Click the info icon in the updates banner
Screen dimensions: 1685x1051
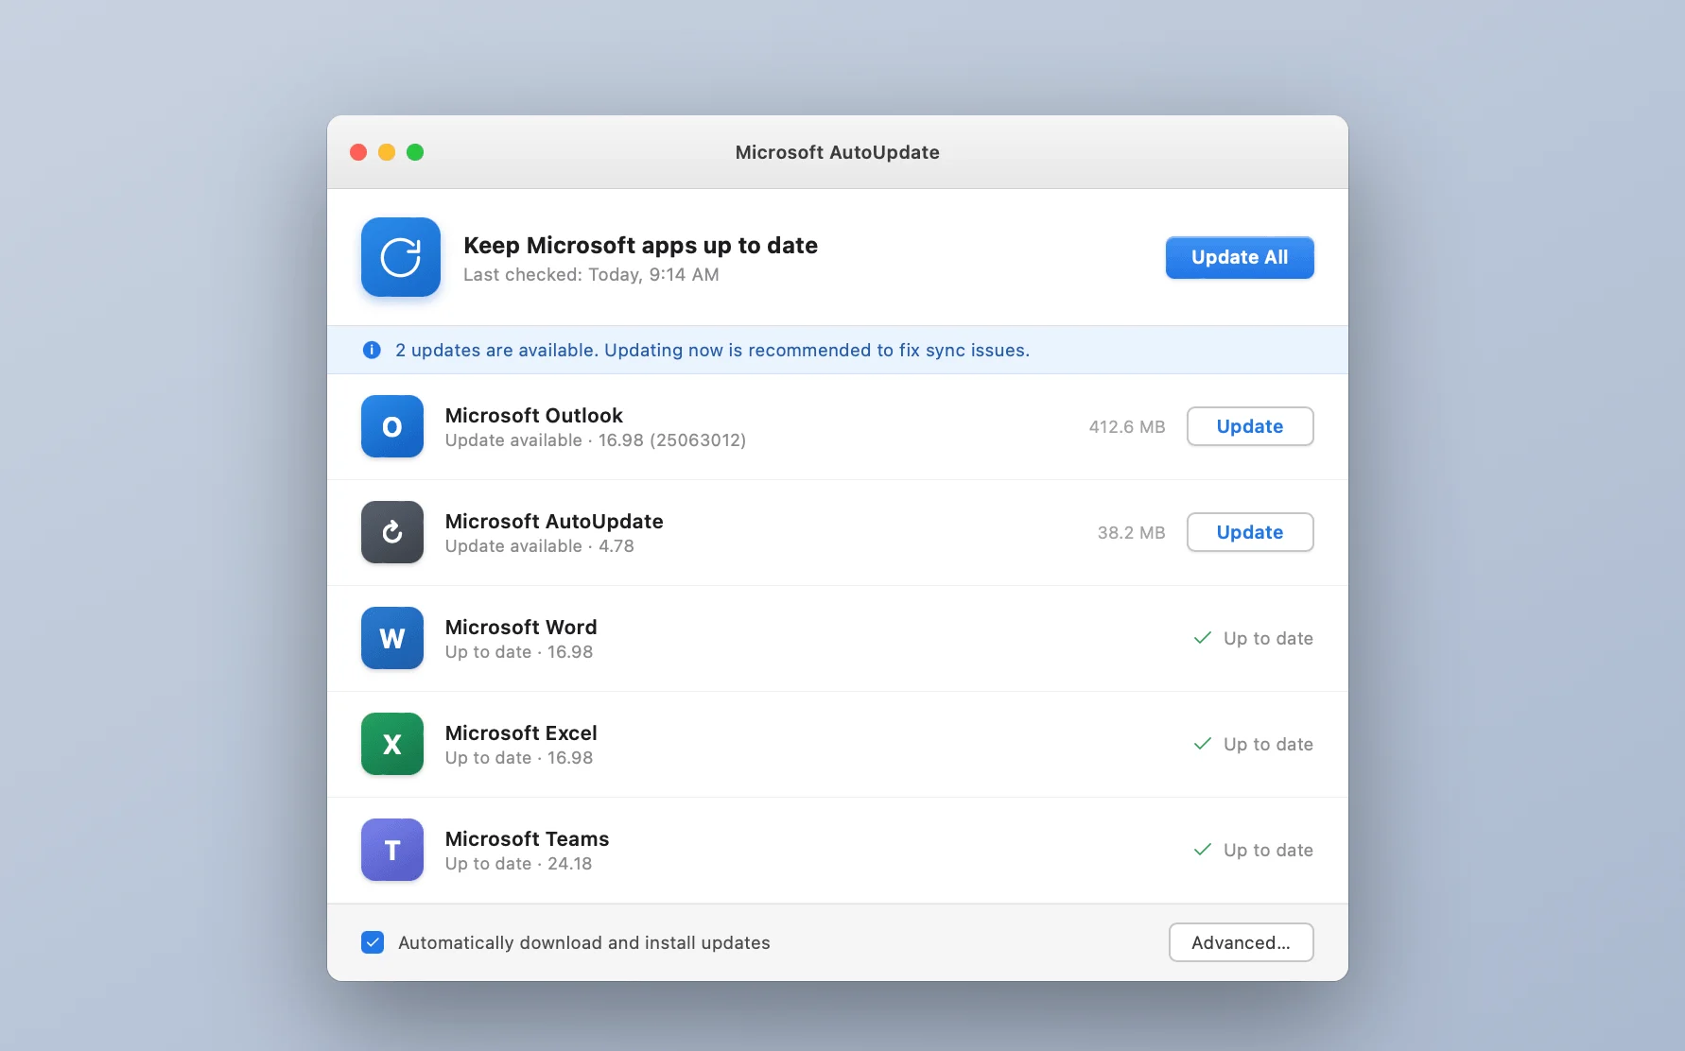pos(372,350)
